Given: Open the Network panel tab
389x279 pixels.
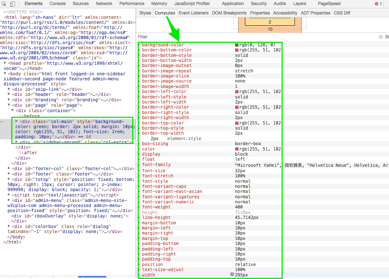Looking at the screenshot, I should click(x=104, y=4).
